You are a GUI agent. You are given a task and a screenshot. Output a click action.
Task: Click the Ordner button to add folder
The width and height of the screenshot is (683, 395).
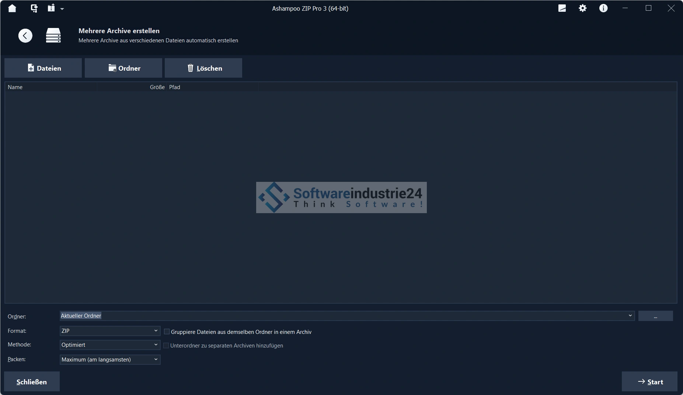pos(123,68)
